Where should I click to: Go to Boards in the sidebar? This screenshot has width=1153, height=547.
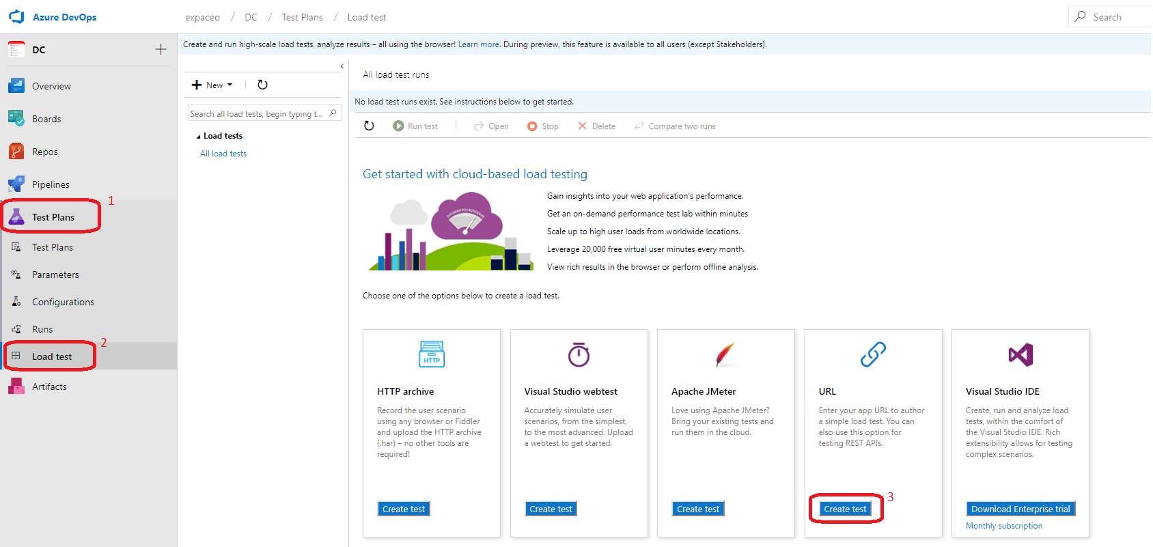[x=46, y=119]
